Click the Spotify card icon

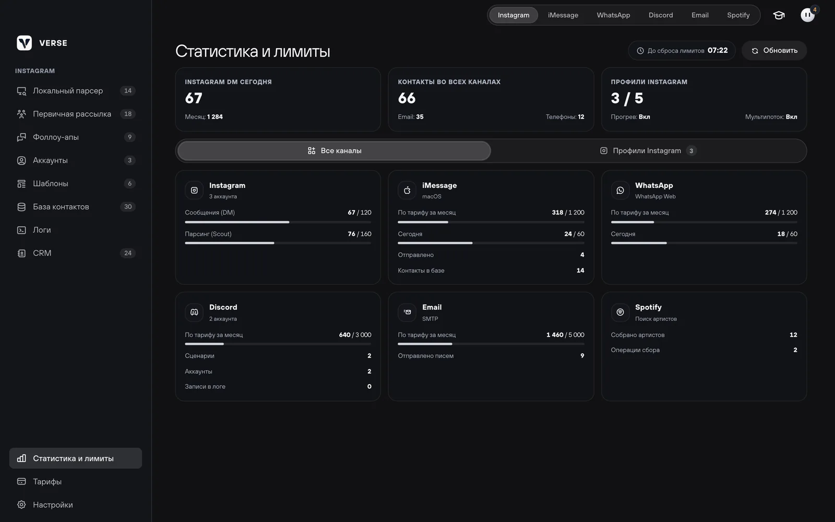pos(620,312)
